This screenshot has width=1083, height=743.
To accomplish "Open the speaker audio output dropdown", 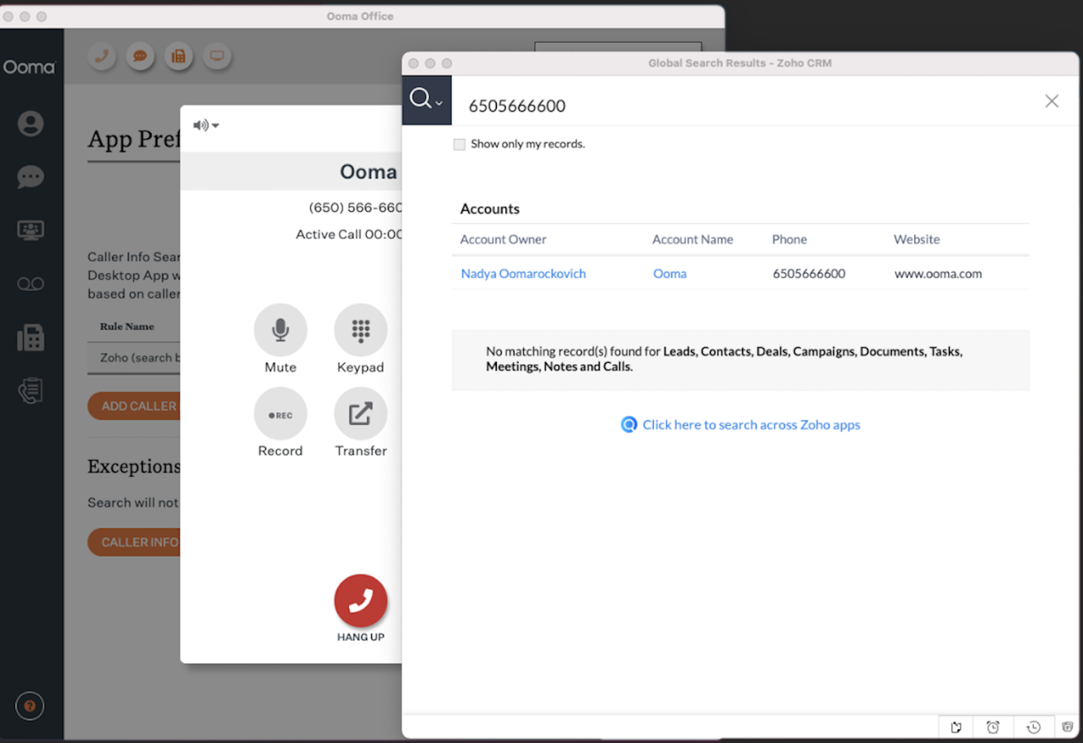I will pyautogui.click(x=206, y=125).
